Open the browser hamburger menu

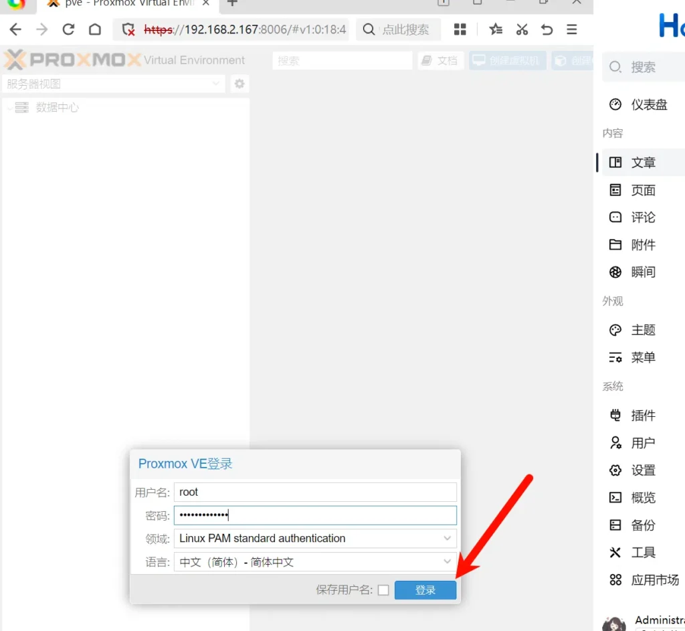tap(571, 29)
